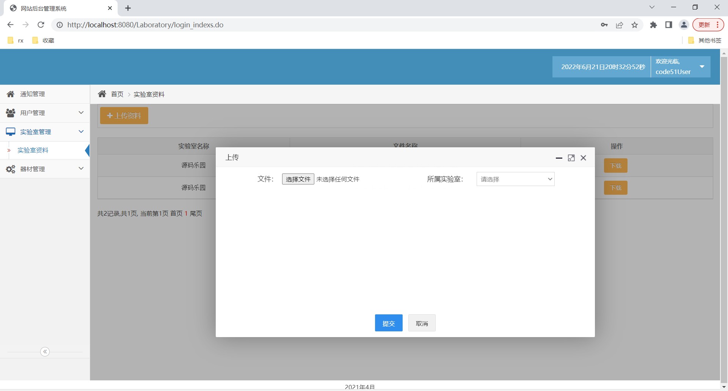Image resolution: width=728 pixels, height=391 pixels.
Task: Select the 实验室资料 submenu item
Action: [x=33, y=150]
